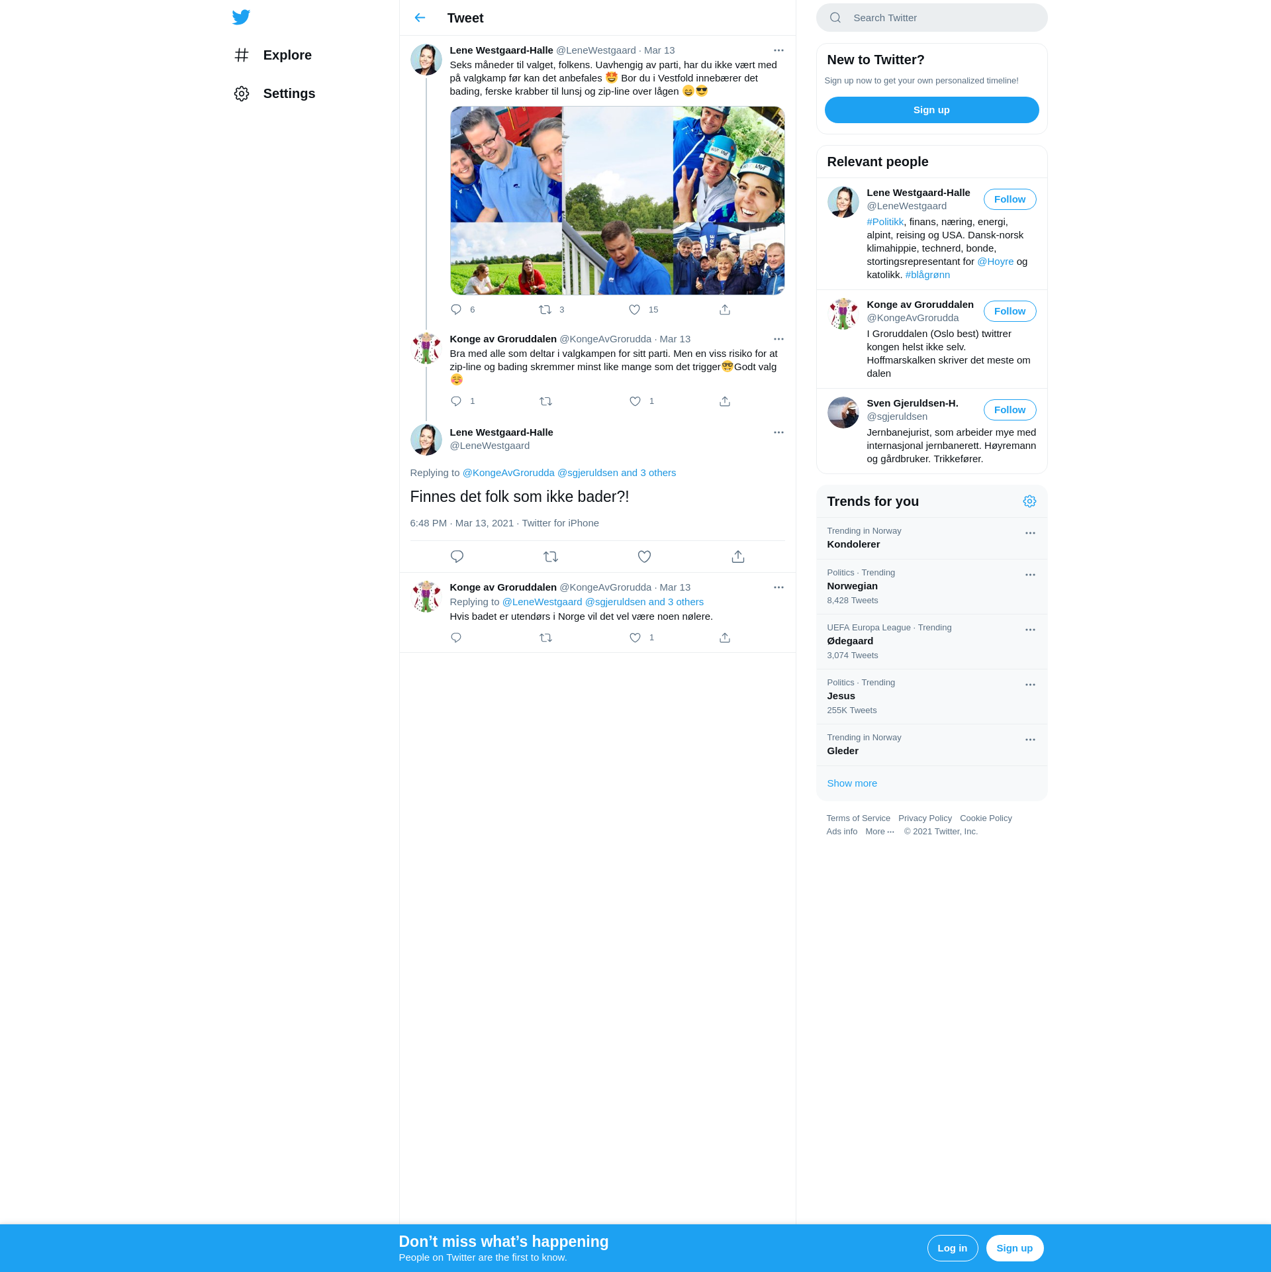Viewport: 1271px width, 1272px height.
Task: Expand the More footer menu
Action: point(880,832)
